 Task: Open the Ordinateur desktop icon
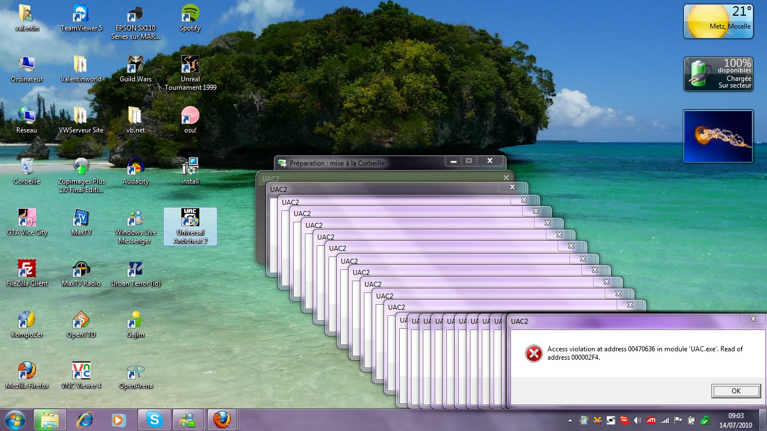(x=26, y=69)
